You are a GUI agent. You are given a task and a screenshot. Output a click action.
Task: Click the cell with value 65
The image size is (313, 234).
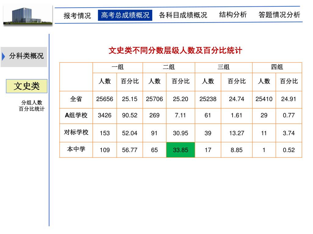click(154, 150)
